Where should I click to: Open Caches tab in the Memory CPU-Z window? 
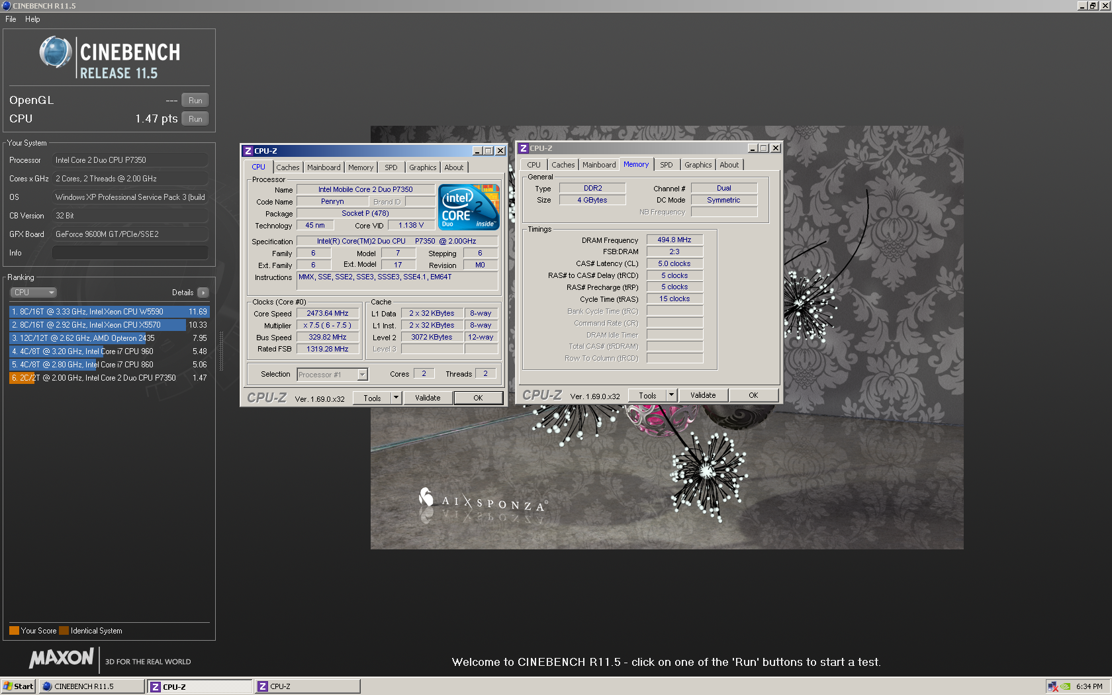(563, 165)
